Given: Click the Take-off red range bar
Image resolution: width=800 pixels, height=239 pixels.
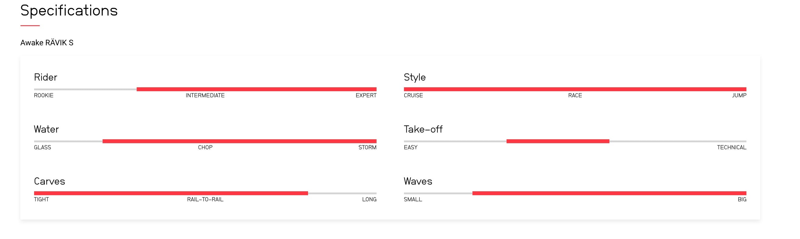Looking at the screenshot, I should 558,141.
